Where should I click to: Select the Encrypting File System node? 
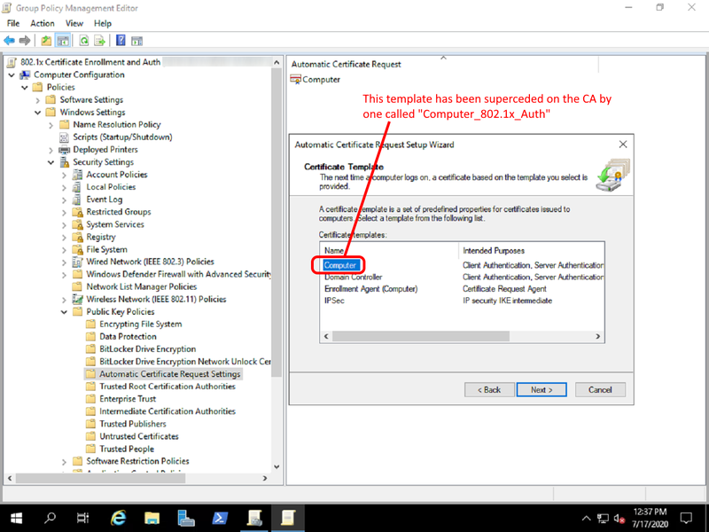[141, 325]
